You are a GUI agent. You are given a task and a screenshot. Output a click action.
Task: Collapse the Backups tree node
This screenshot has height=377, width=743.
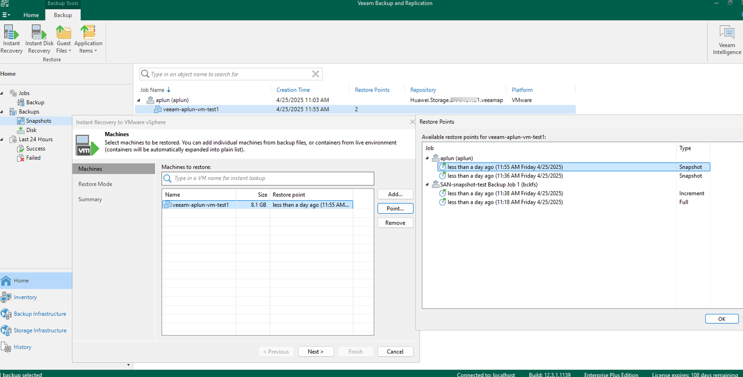click(2, 112)
